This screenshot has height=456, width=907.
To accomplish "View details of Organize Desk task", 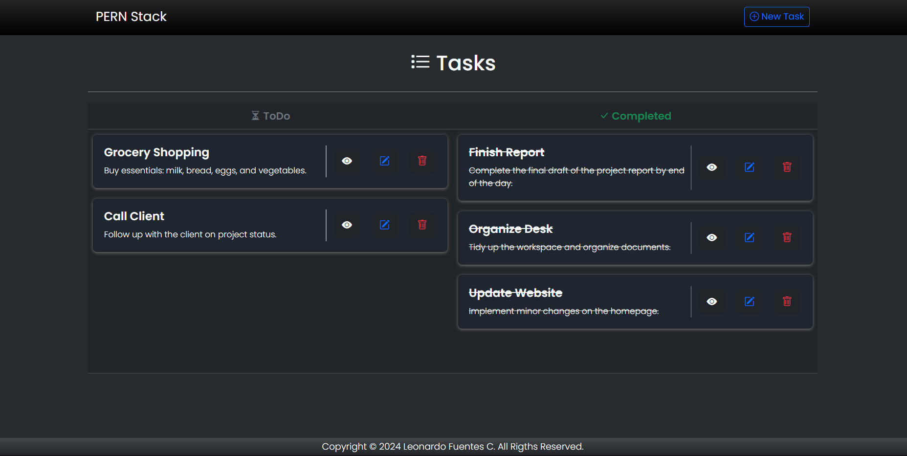I will click(x=712, y=238).
